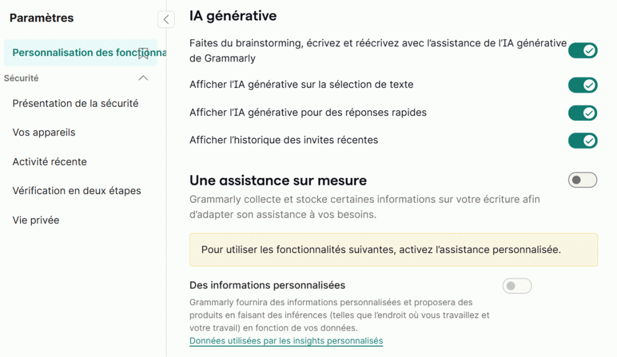Click the yellow assistance personnalisée notice banner
This screenshot has width=617, height=357.
tap(393, 249)
